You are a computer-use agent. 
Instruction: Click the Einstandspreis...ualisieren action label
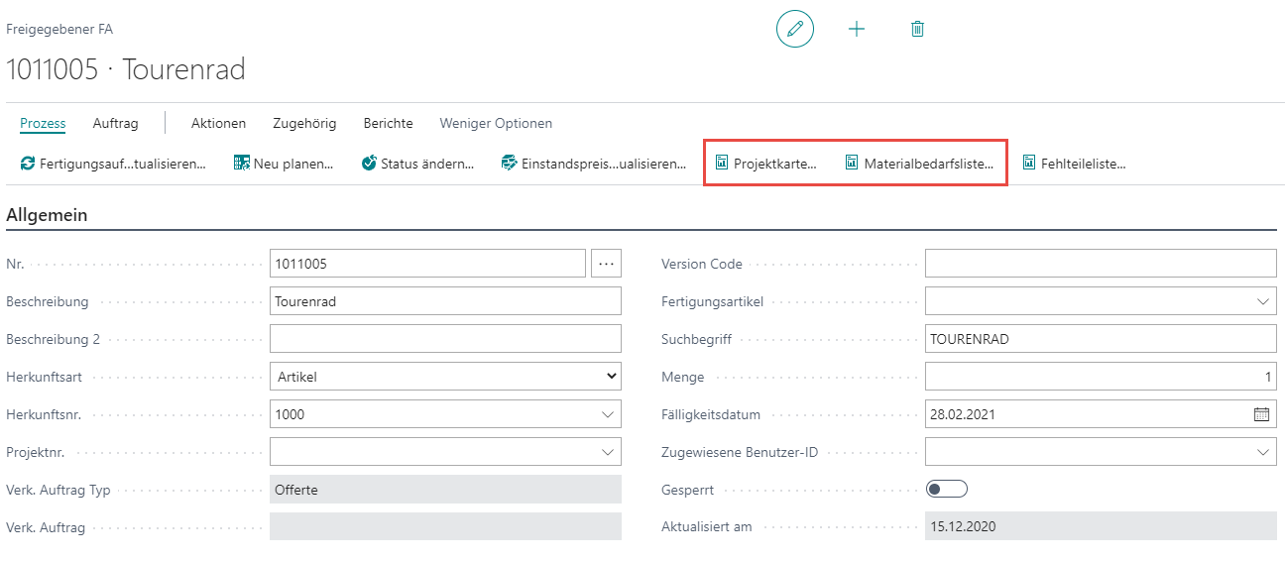(604, 164)
